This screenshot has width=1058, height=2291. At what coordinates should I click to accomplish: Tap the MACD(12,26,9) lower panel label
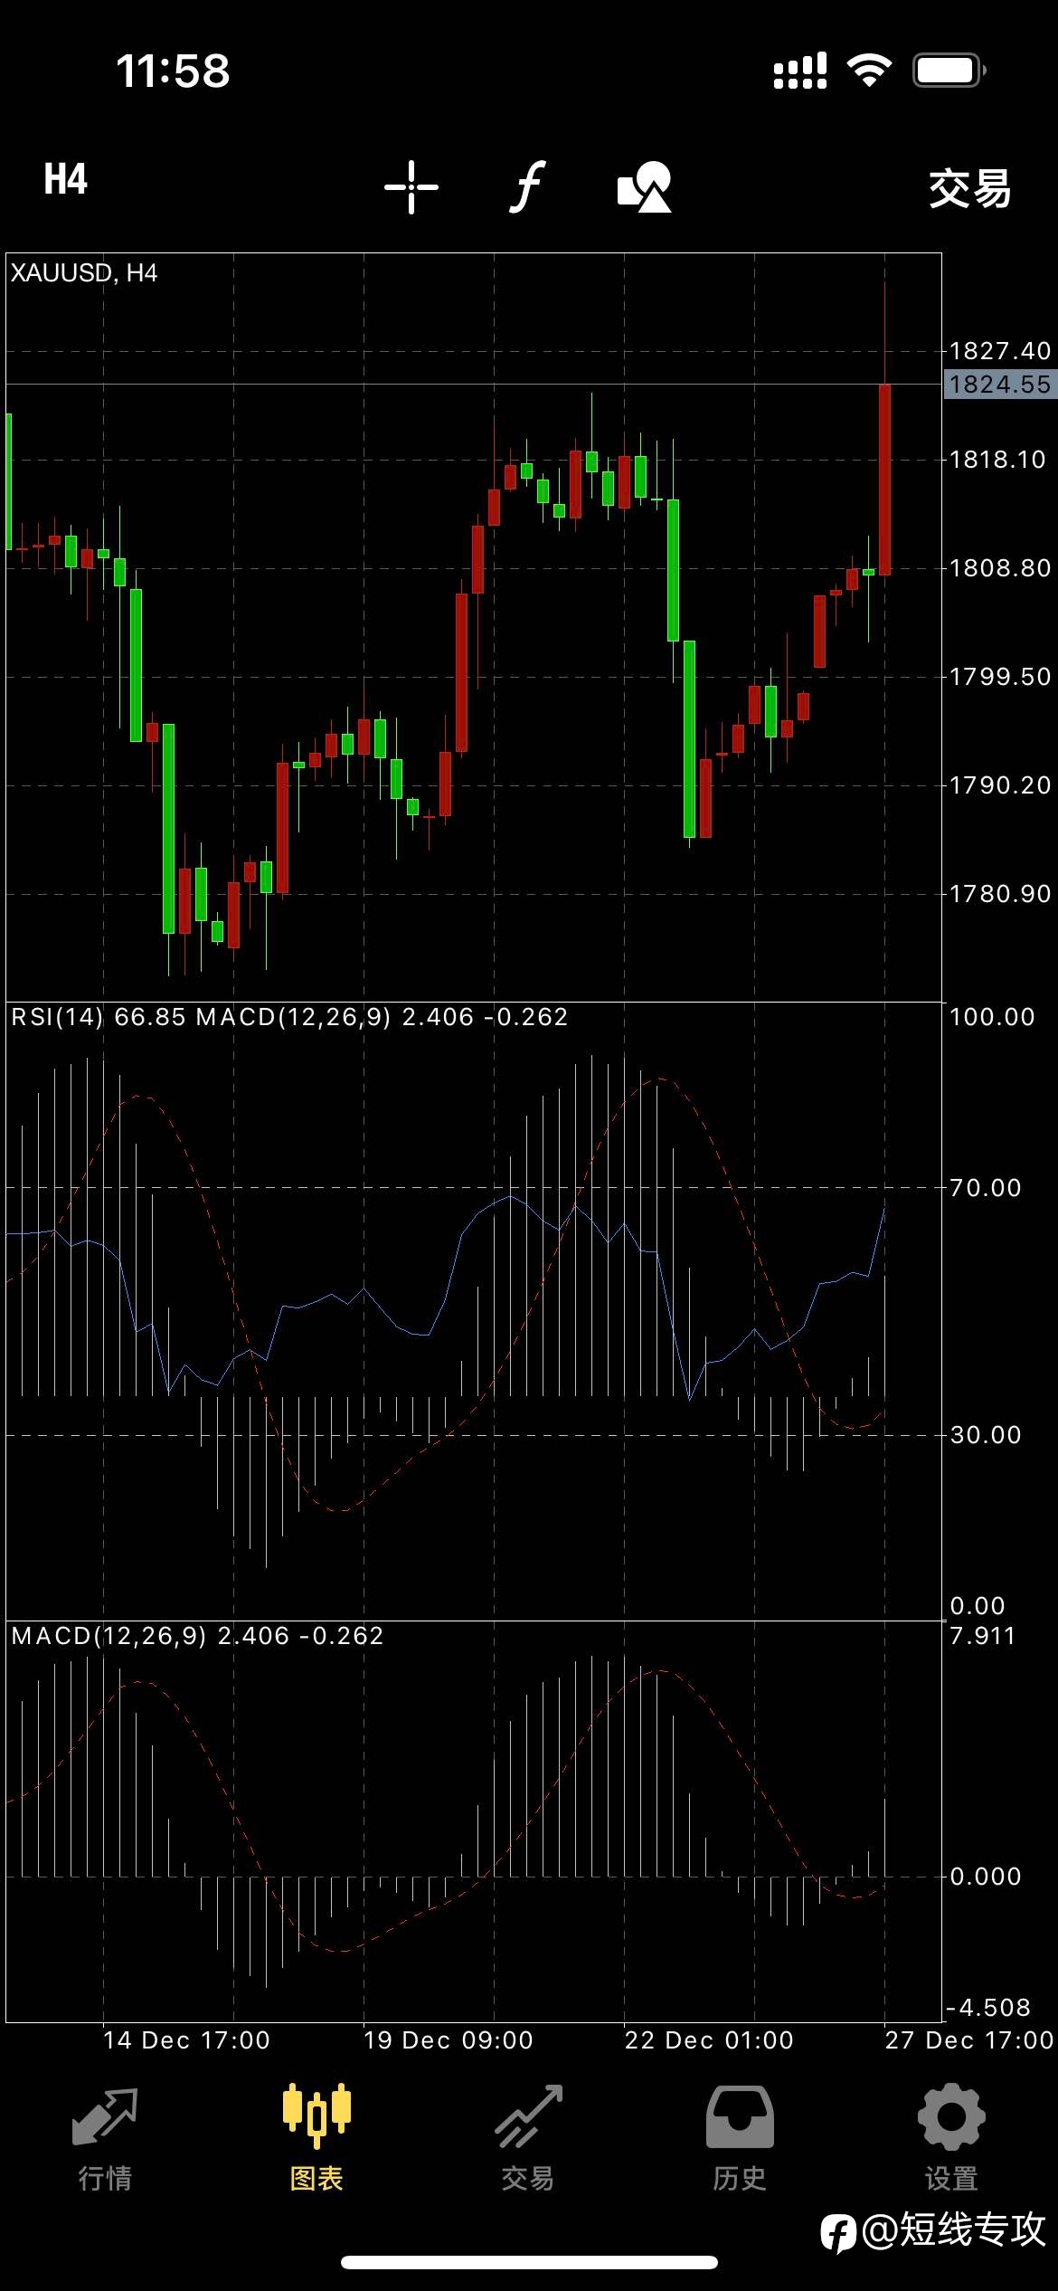pos(197,1636)
